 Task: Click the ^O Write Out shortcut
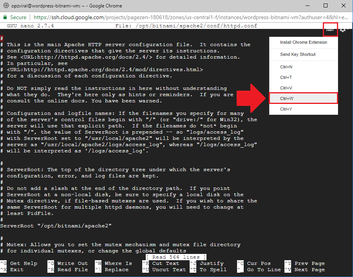pos(67,263)
